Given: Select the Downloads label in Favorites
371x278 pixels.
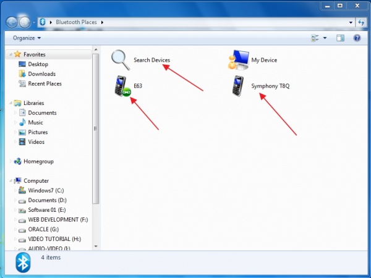Looking at the screenshot, I should click(x=42, y=74).
